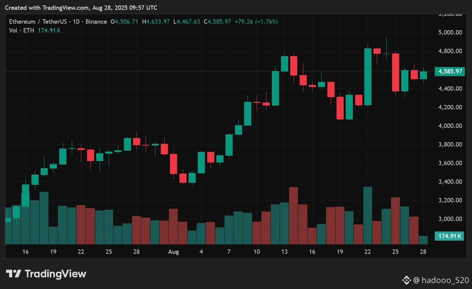The height and width of the screenshot is (289, 472).
Task: Click the 3,600.00 price axis label
Action: click(450, 163)
